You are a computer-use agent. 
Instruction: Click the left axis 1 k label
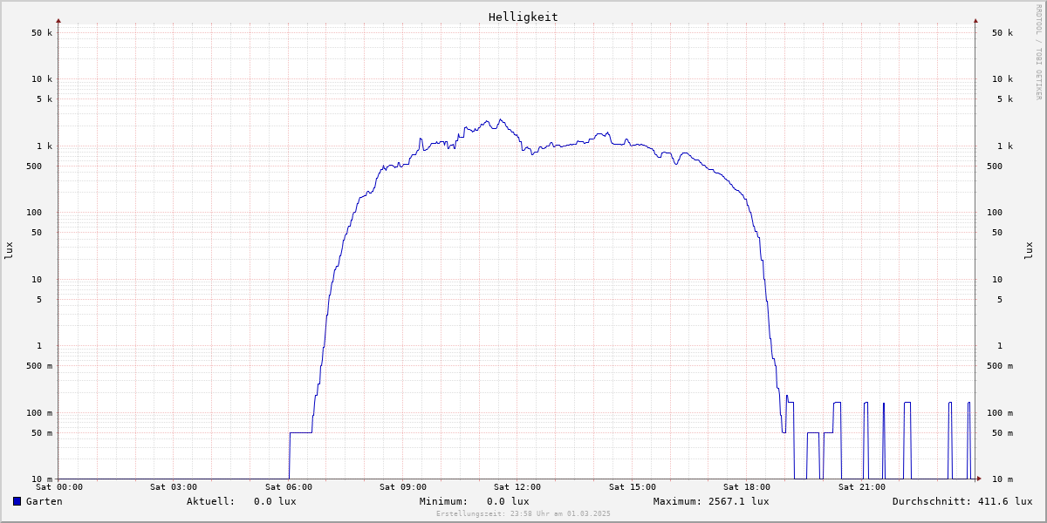point(44,146)
